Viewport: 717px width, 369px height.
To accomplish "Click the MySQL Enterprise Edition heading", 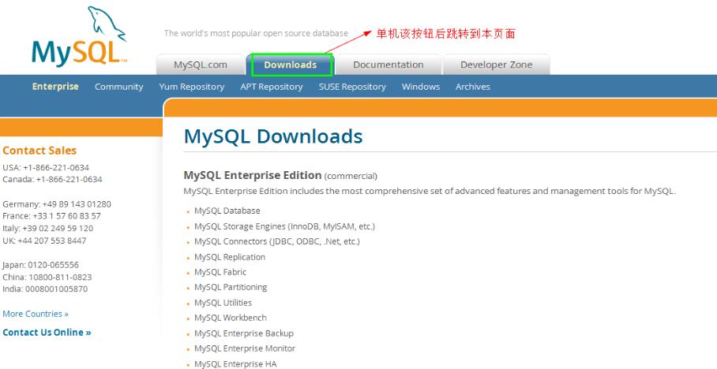I will [253, 175].
